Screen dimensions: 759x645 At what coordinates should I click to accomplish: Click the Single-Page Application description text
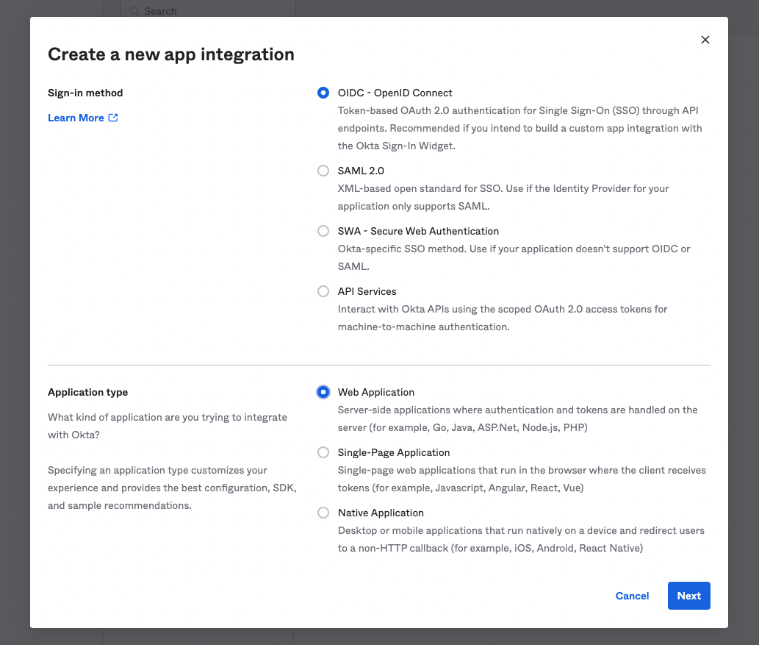[x=522, y=479]
